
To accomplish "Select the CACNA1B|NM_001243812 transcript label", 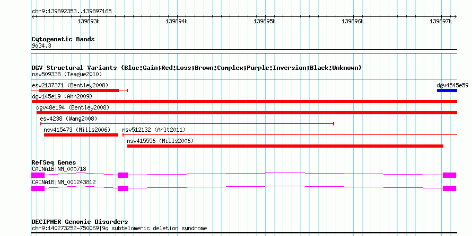I will 64,182.
